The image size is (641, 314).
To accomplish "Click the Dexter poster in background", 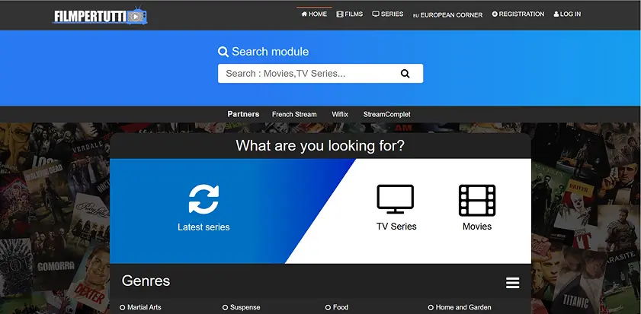I will 89,275.
